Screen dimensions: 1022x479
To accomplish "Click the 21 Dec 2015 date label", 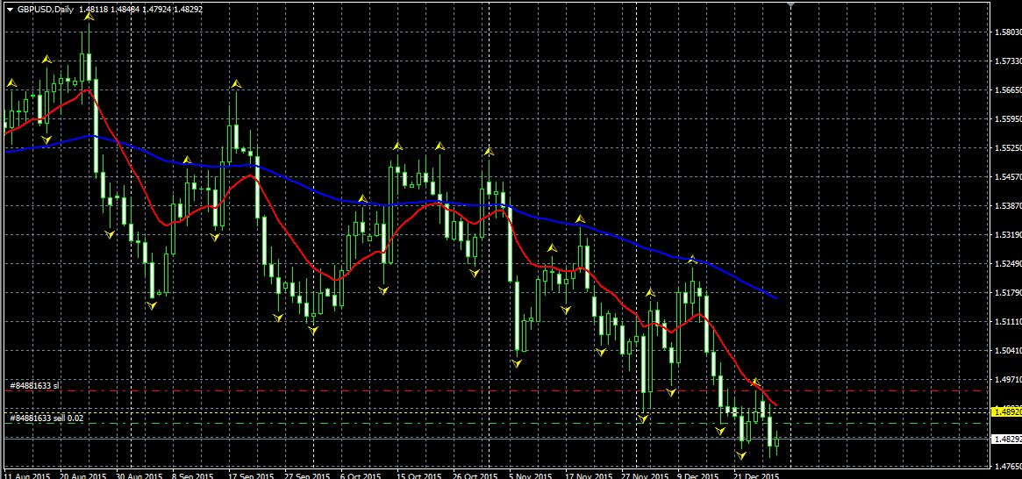I will pos(757,475).
